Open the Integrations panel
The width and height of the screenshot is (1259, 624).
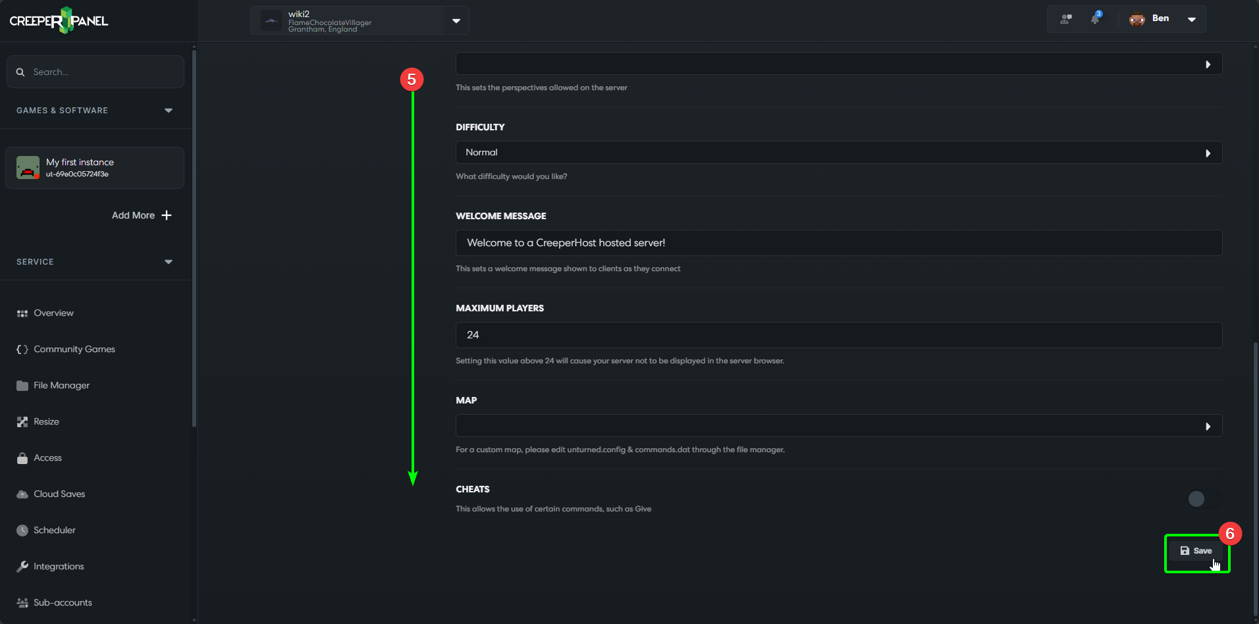pyautogui.click(x=59, y=566)
